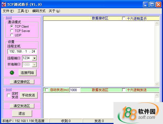
Task: Click the green connection status indicator
Action: tap(12, 73)
